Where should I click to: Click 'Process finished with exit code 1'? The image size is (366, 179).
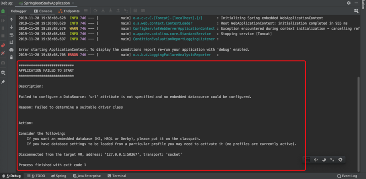coord(52,165)
